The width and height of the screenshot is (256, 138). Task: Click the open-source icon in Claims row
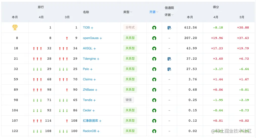coord(154,79)
